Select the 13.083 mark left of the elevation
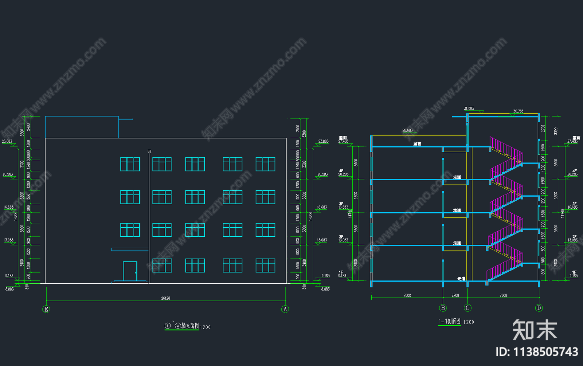The image size is (583, 366). coord(8,240)
